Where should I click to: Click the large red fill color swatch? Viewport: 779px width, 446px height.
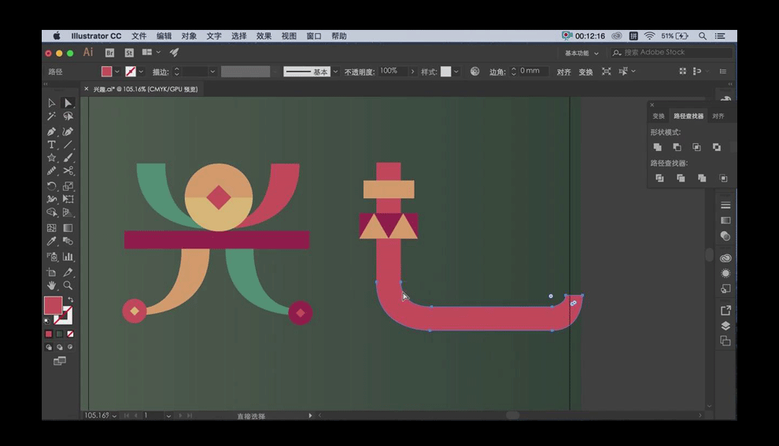coord(53,305)
